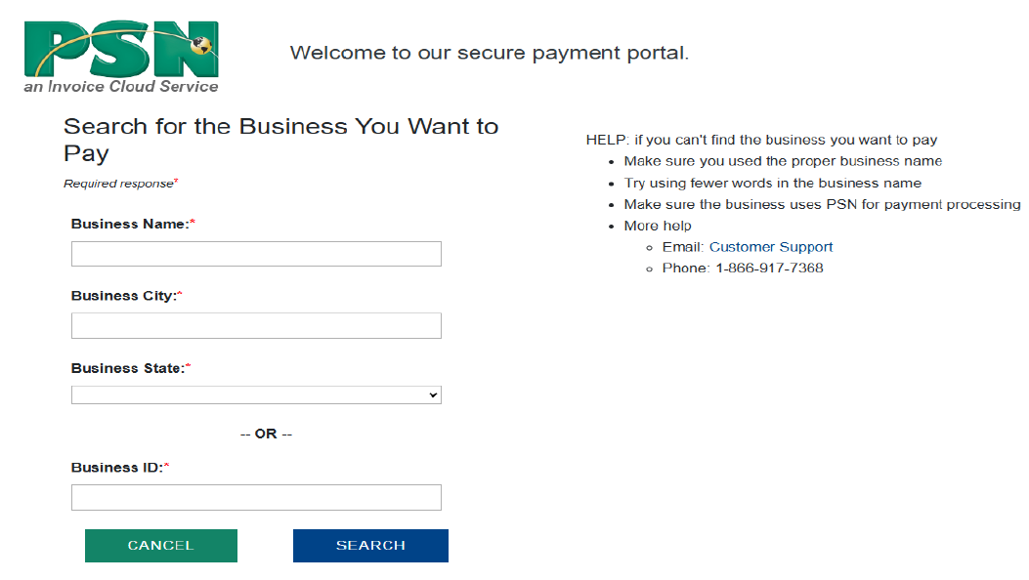Click the support phone number 1-866-917-7368
The image size is (1029, 580).
pos(769,268)
